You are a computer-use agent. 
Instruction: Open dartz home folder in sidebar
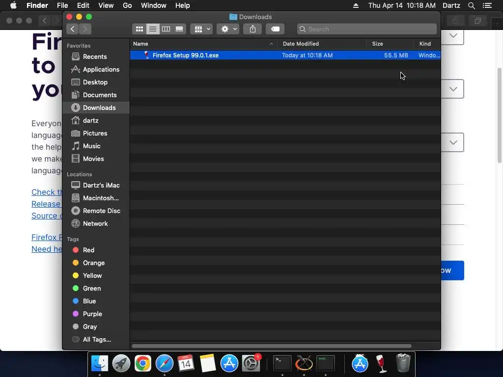click(96, 121)
